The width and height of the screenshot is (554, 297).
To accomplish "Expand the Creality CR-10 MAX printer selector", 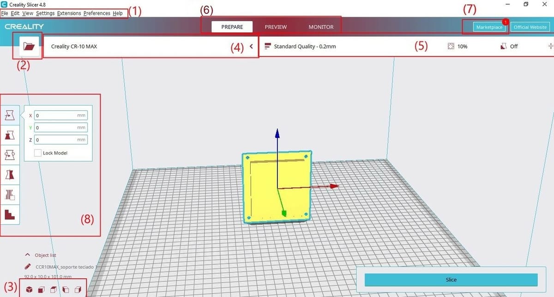I will (x=251, y=47).
